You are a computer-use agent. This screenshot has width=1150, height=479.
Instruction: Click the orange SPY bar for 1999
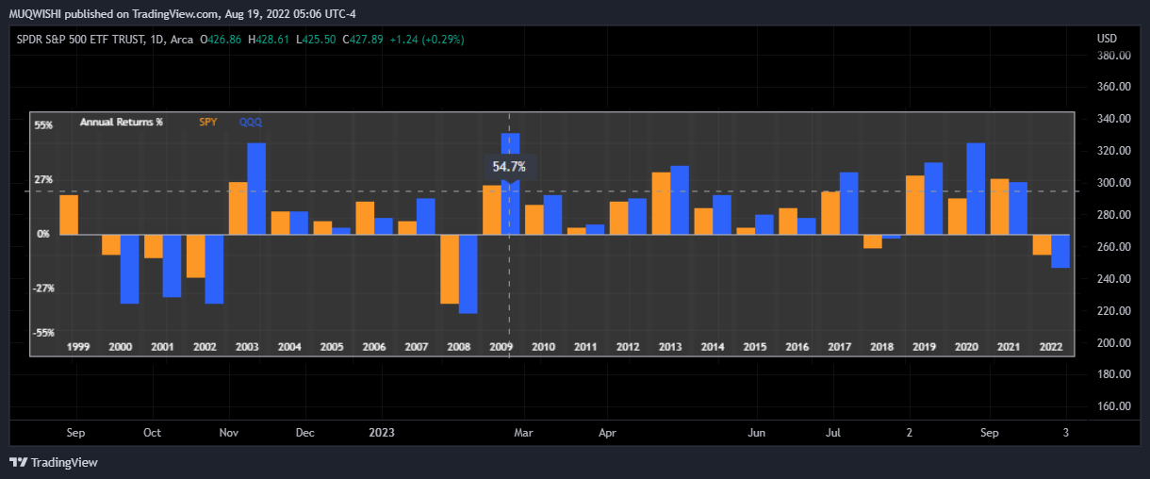pos(69,215)
